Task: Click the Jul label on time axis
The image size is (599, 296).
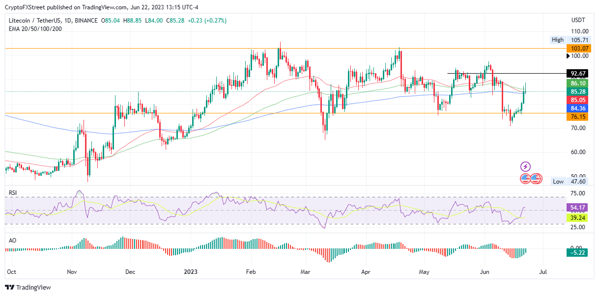Action: (543, 271)
